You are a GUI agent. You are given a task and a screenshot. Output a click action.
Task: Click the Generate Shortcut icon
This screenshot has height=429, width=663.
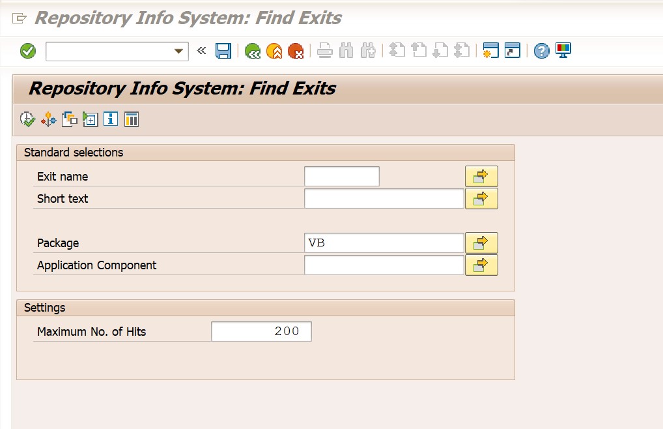point(513,50)
